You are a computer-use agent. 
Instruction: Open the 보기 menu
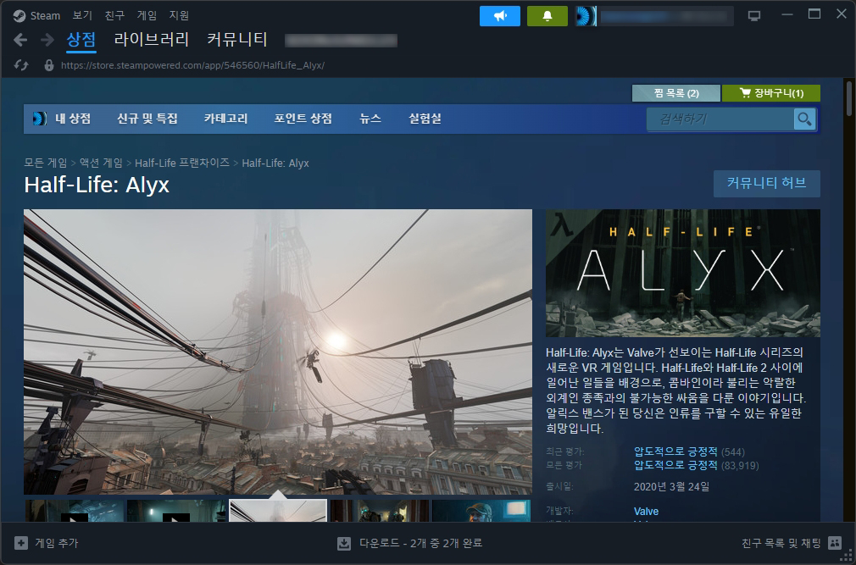click(x=82, y=15)
